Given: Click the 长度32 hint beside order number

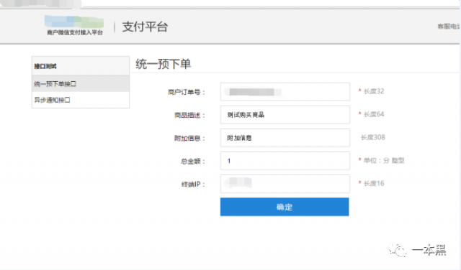Looking at the screenshot, I should [374, 91].
